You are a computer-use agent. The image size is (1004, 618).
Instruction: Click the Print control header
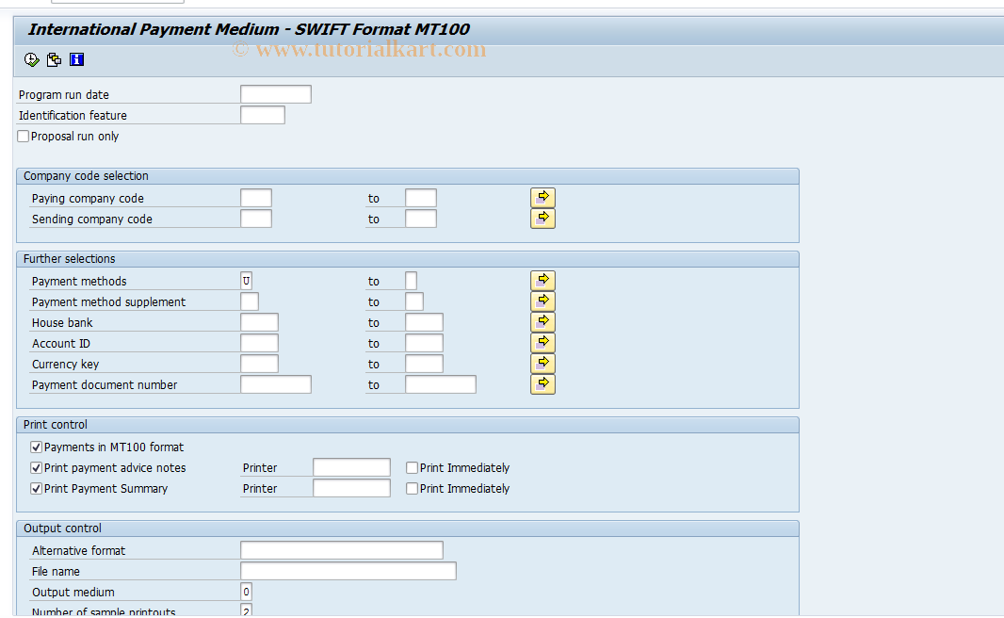[x=56, y=425]
